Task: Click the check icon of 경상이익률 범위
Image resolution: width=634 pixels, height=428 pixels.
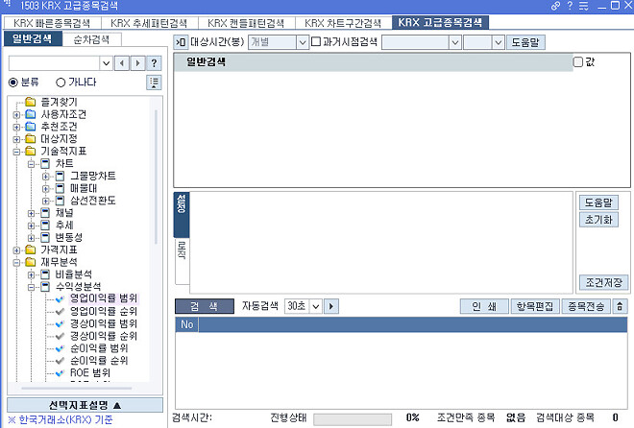Action: pyautogui.click(x=60, y=323)
